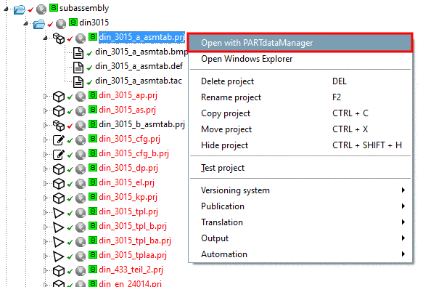Click cube icon of din_3015_as.prj
This screenshot has width=423, height=287.
click(59, 111)
